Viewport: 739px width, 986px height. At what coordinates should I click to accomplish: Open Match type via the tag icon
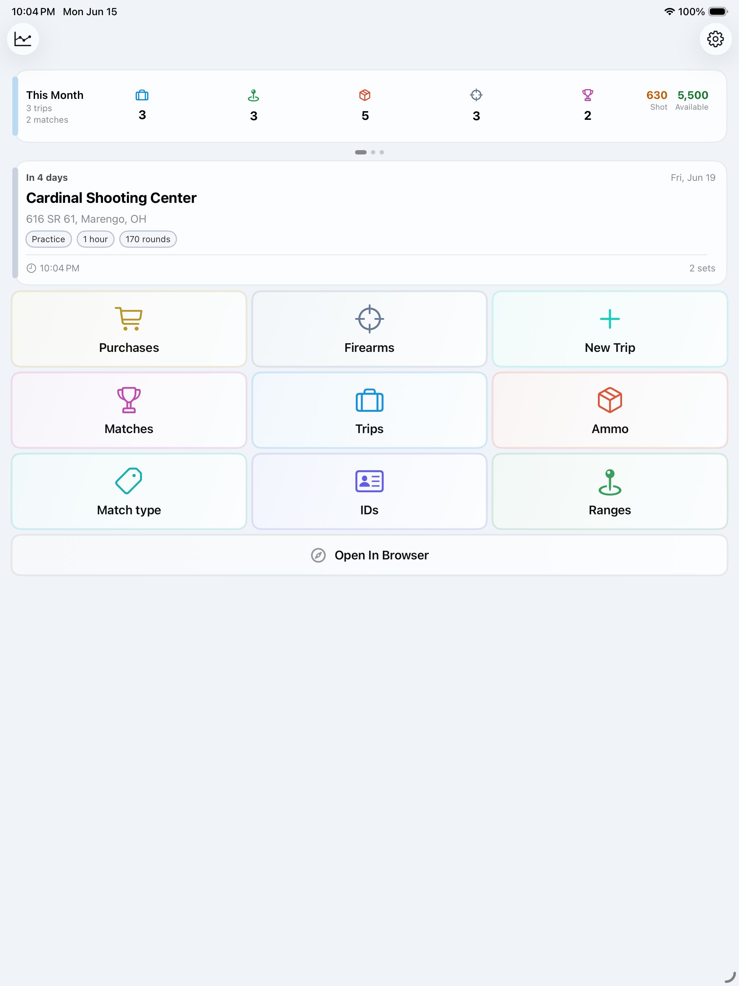[129, 481]
